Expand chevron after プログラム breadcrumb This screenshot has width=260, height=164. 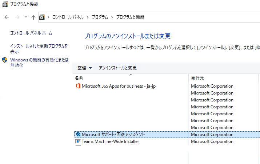[x=112, y=17]
